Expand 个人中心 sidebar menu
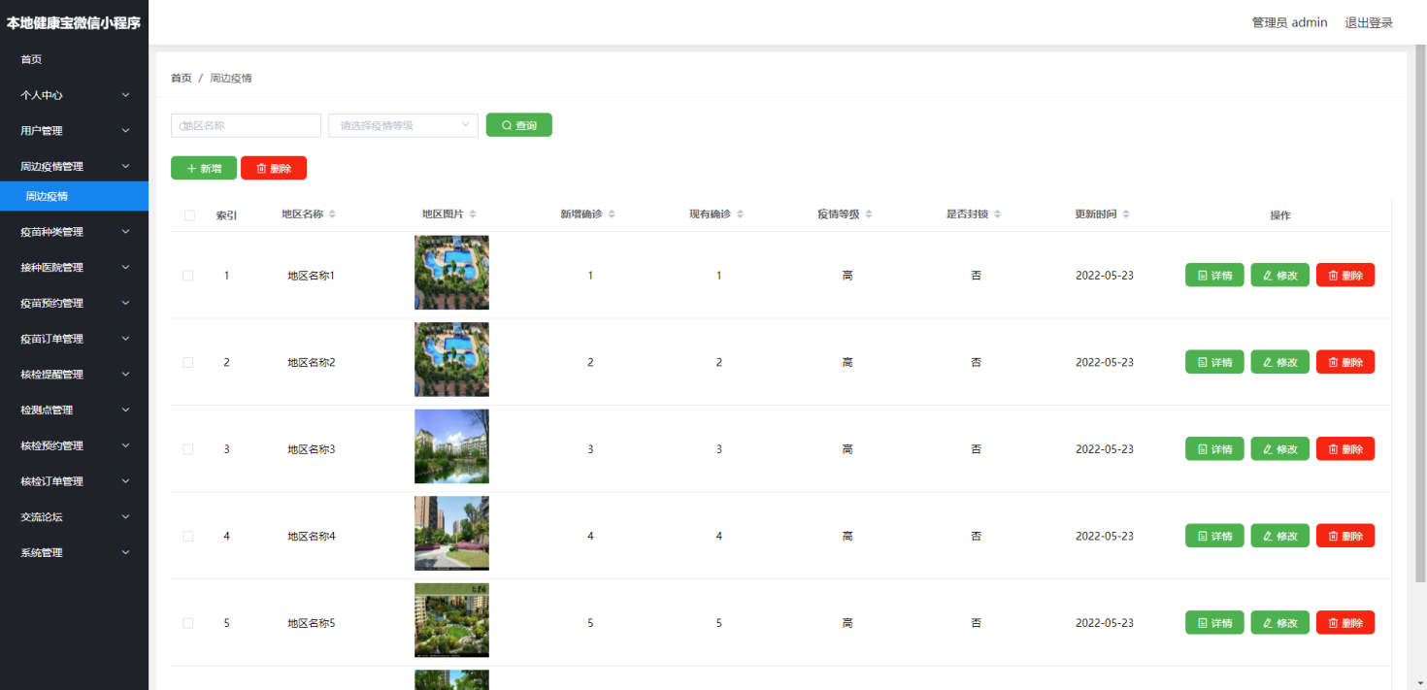The image size is (1427, 690). coord(74,95)
